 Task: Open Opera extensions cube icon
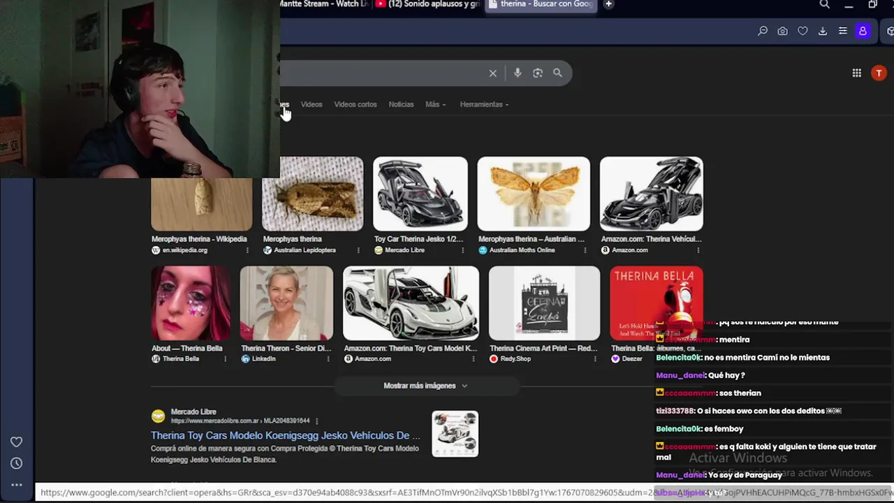coord(890,31)
